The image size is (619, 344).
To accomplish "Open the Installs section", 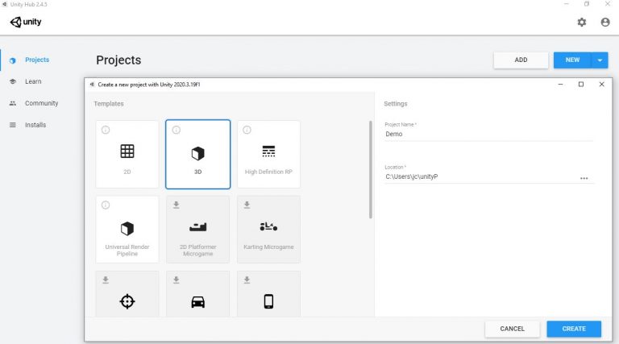I will click(35, 125).
